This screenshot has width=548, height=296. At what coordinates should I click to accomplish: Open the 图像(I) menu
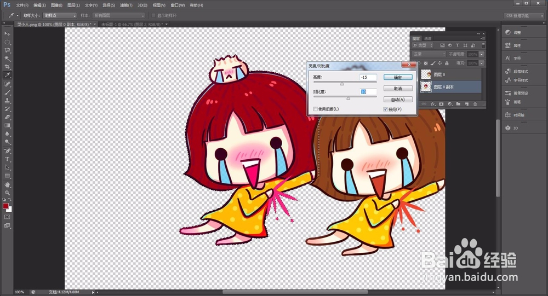[56, 5]
